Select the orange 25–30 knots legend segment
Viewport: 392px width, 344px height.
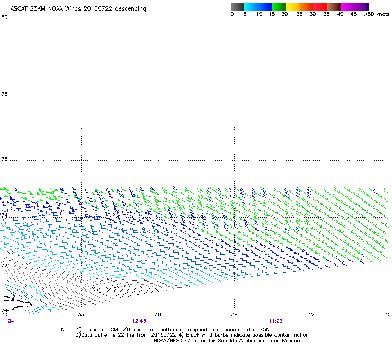coord(306,6)
